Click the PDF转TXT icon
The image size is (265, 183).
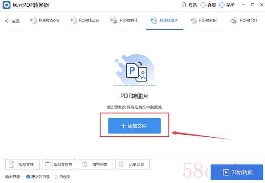233,20
